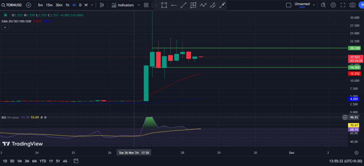364x166 pixels.
Task: Set the date range to 1D
Action: tap(5, 161)
